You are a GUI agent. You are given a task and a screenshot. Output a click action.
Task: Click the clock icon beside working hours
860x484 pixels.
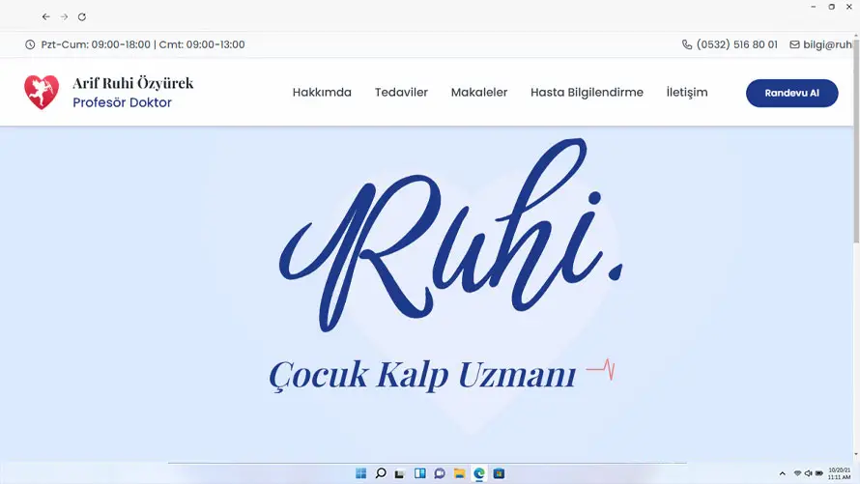[x=30, y=45]
